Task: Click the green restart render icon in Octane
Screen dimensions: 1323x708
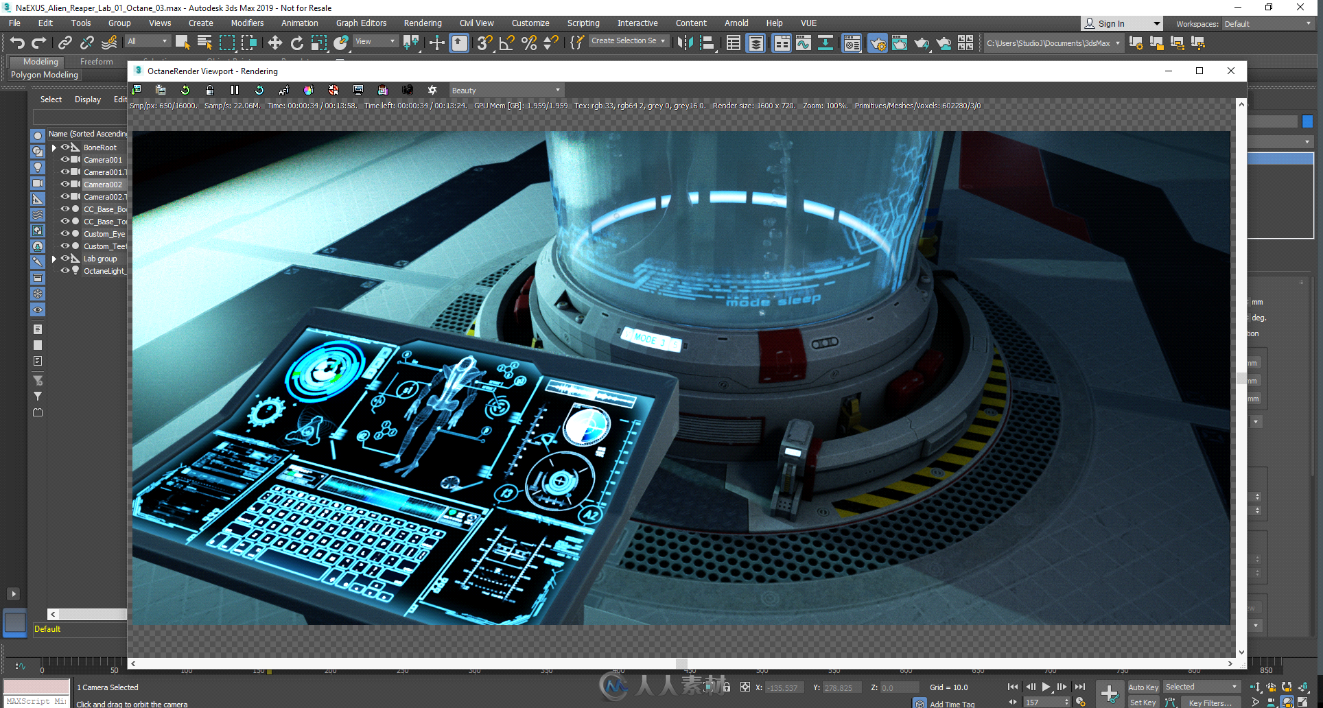Action: coord(185,90)
